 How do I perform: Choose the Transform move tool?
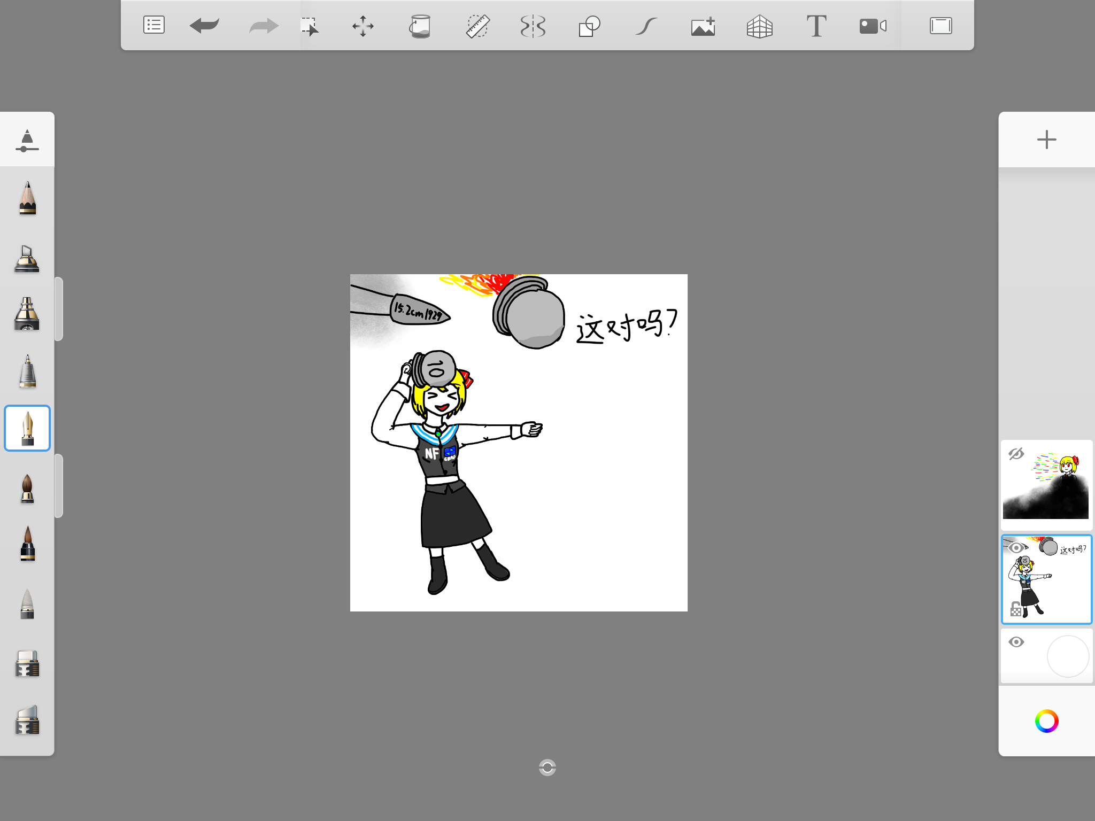[x=363, y=26]
